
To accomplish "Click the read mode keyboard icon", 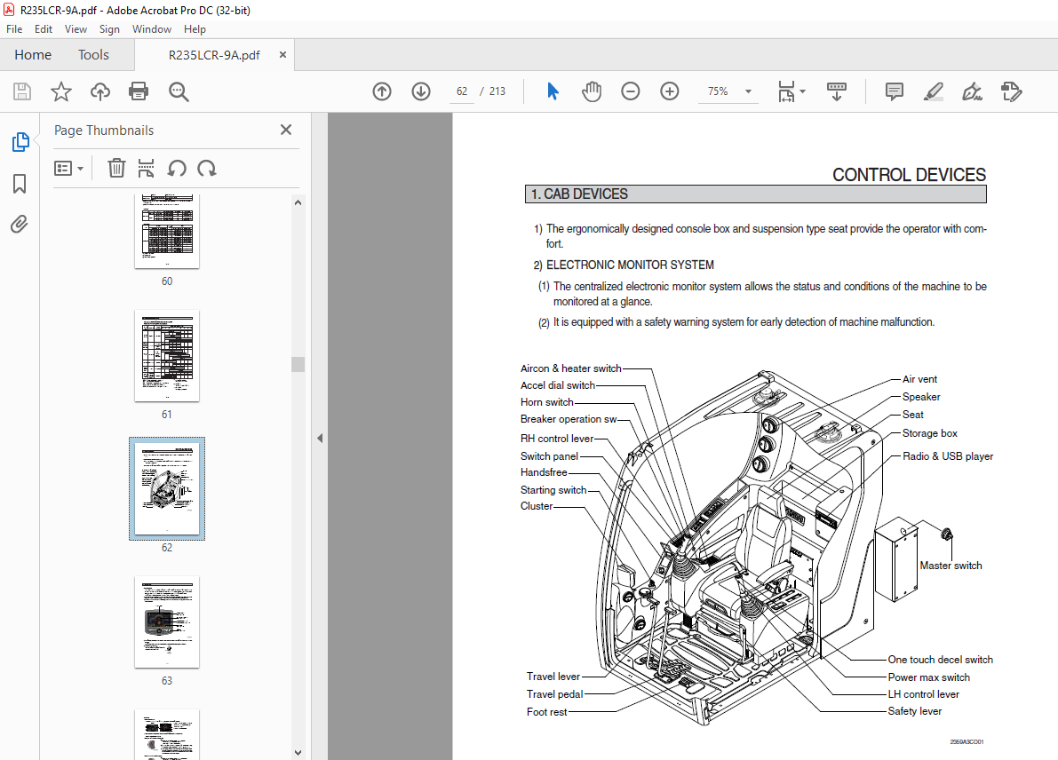I will coord(837,91).
